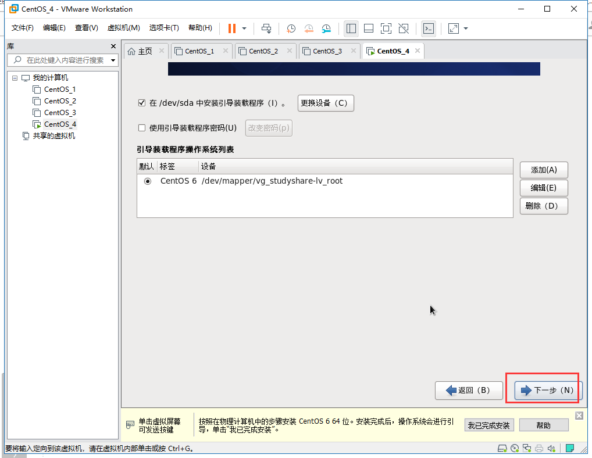Close the CentOS_2 tab
The height and width of the screenshot is (458, 592).
[289, 51]
